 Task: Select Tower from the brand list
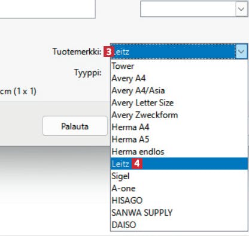click(x=179, y=66)
